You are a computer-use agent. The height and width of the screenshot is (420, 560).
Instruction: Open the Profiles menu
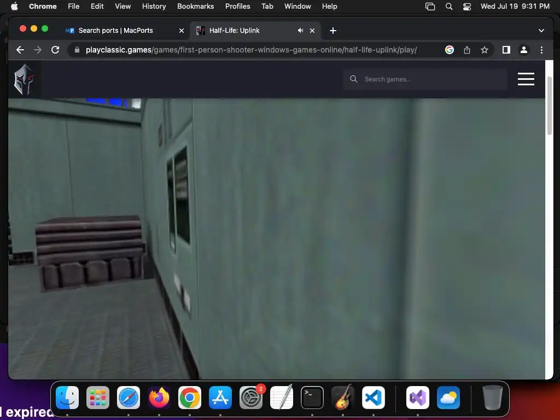click(237, 6)
